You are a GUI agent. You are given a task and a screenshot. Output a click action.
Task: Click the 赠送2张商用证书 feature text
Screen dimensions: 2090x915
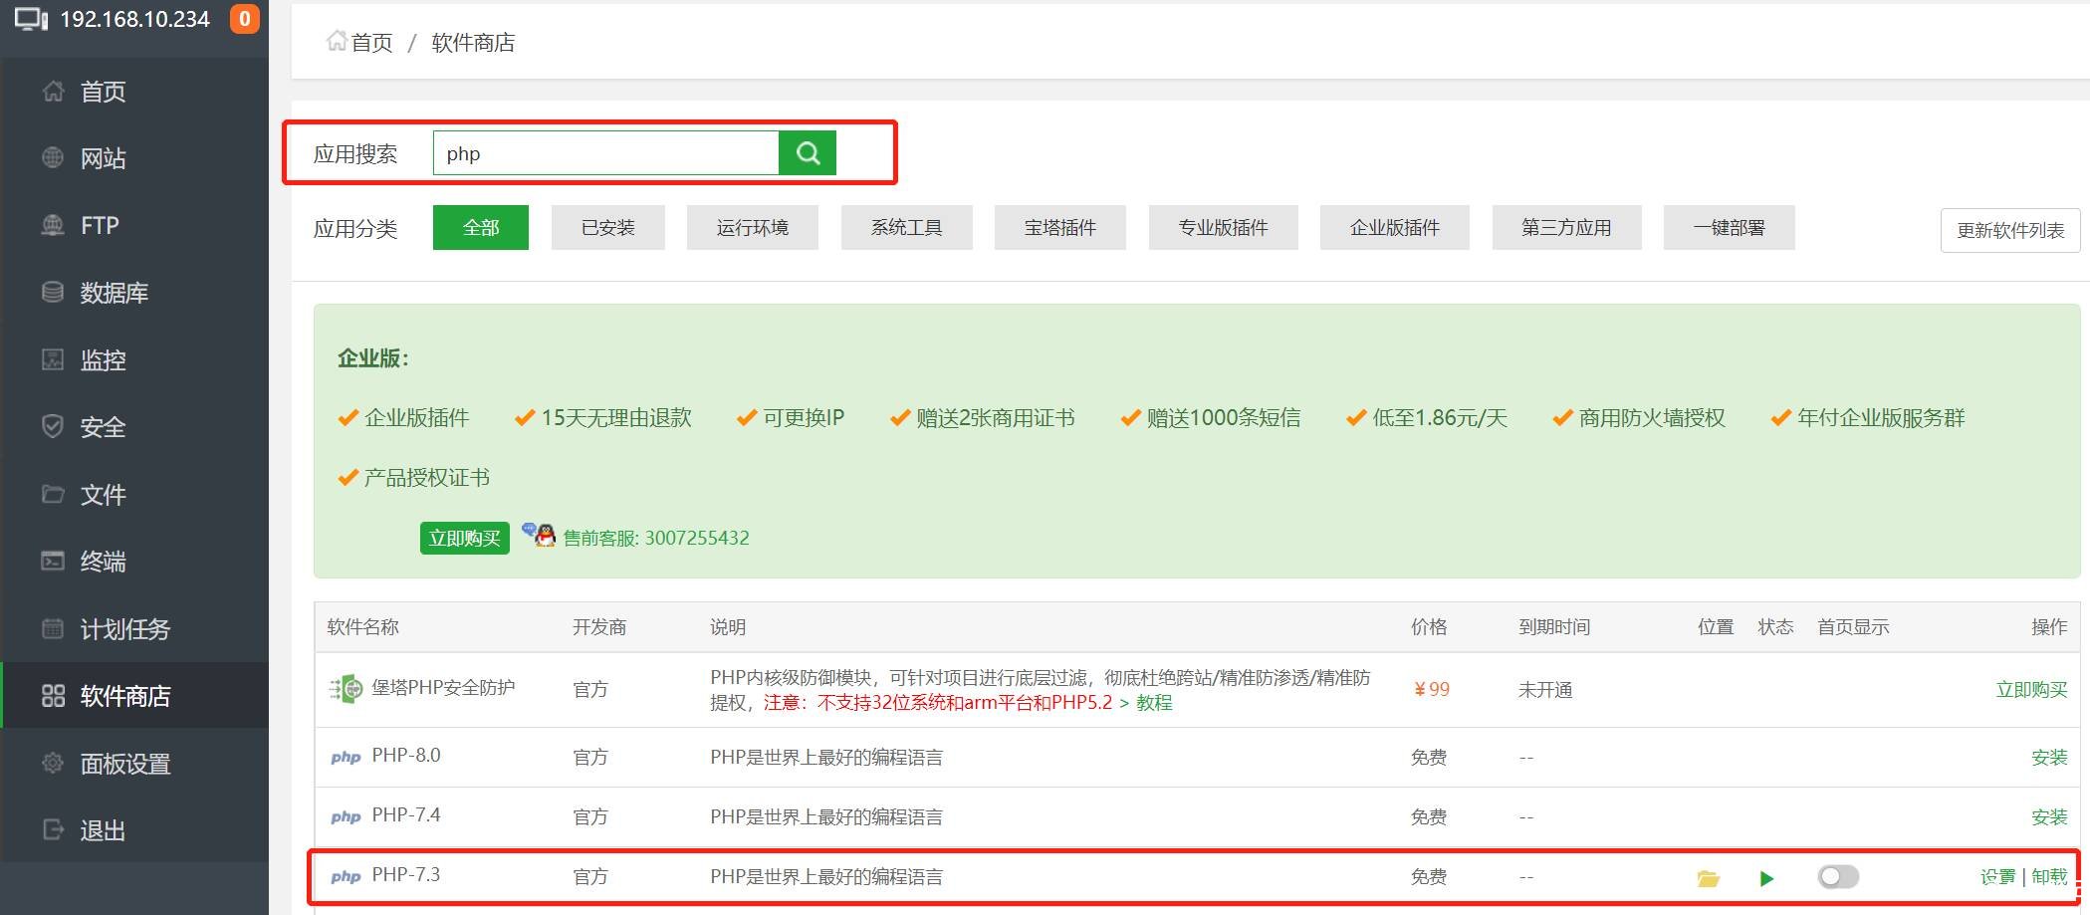tap(996, 418)
